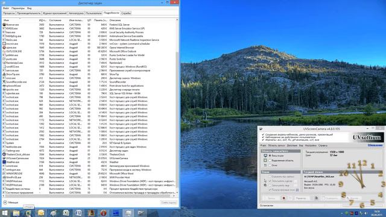Click the Weather.exe process icon
Image resolution: width=386 pixels, height=217 pixels.
click(4, 162)
